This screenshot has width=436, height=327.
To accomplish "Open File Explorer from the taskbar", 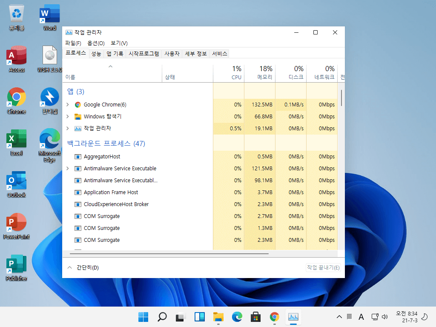I will pyautogui.click(x=218, y=317).
